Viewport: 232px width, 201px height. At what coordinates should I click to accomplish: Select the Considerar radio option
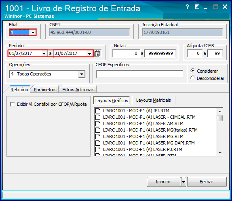tap(192, 71)
